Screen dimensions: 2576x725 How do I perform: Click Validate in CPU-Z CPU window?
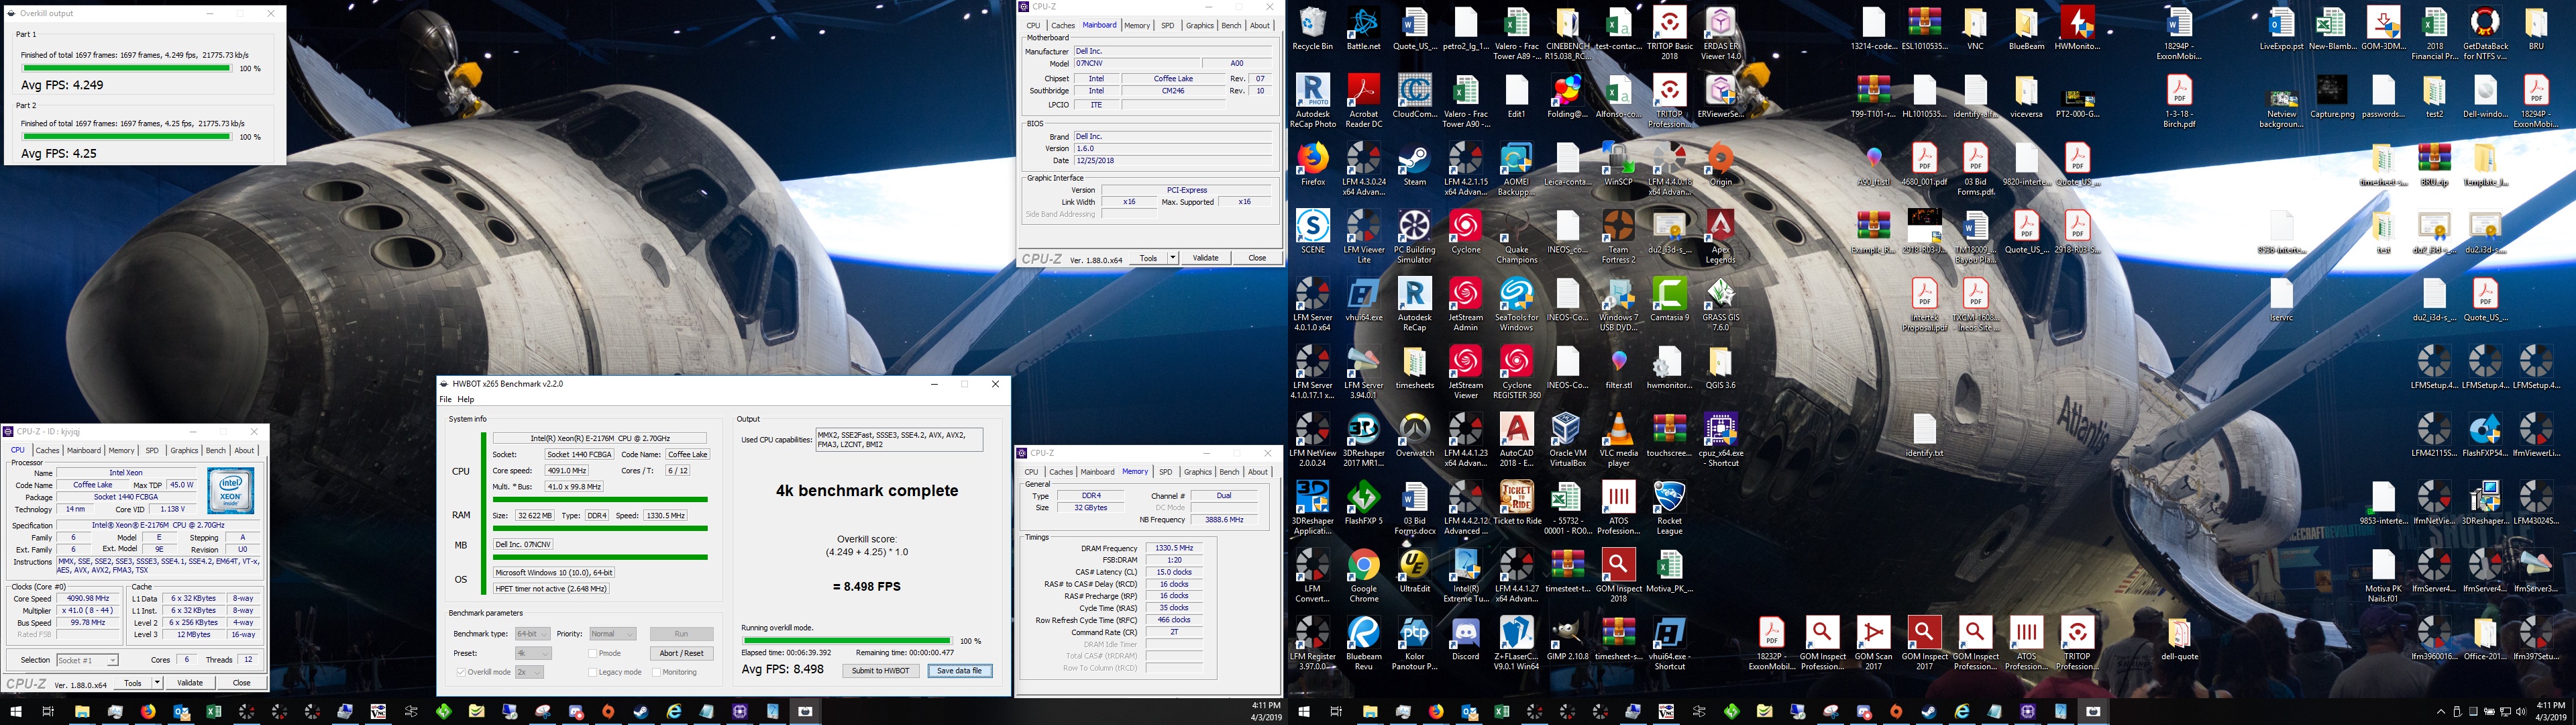tap(190, 683)
